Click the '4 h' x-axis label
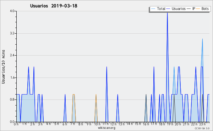Viewport: 213px width, 131px height. point(48,124)
